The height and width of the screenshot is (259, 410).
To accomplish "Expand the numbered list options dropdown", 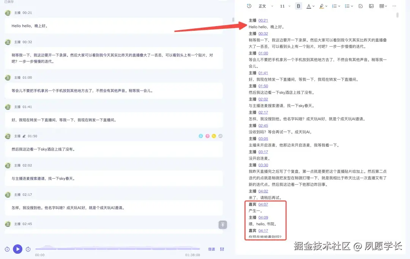I will click(x=339, y=6).
